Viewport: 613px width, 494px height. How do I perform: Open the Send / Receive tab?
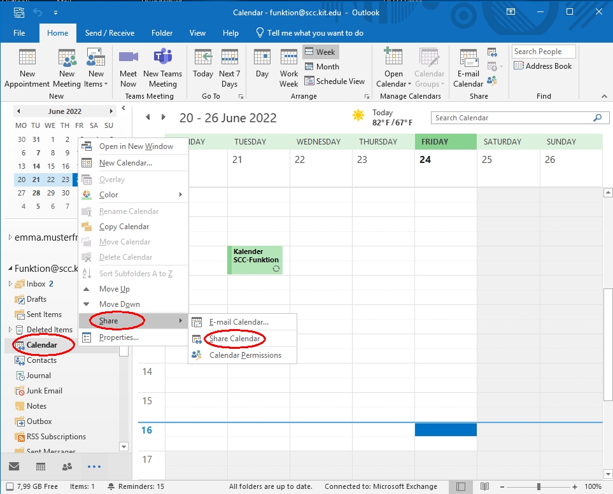(x=109, y=33)
